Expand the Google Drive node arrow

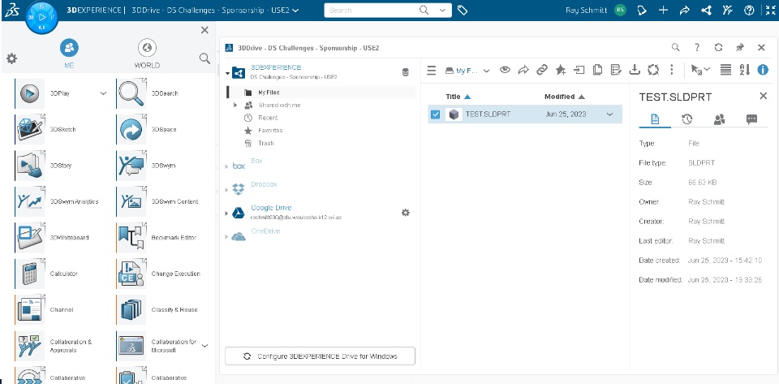coord(227,213)
